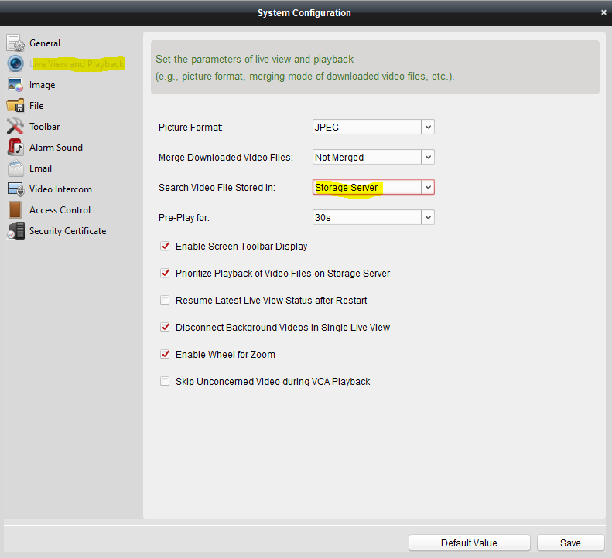The height and width of the screenshot is (558, 612).
Task: Click the File folder icon
Action: click(15, 106)
